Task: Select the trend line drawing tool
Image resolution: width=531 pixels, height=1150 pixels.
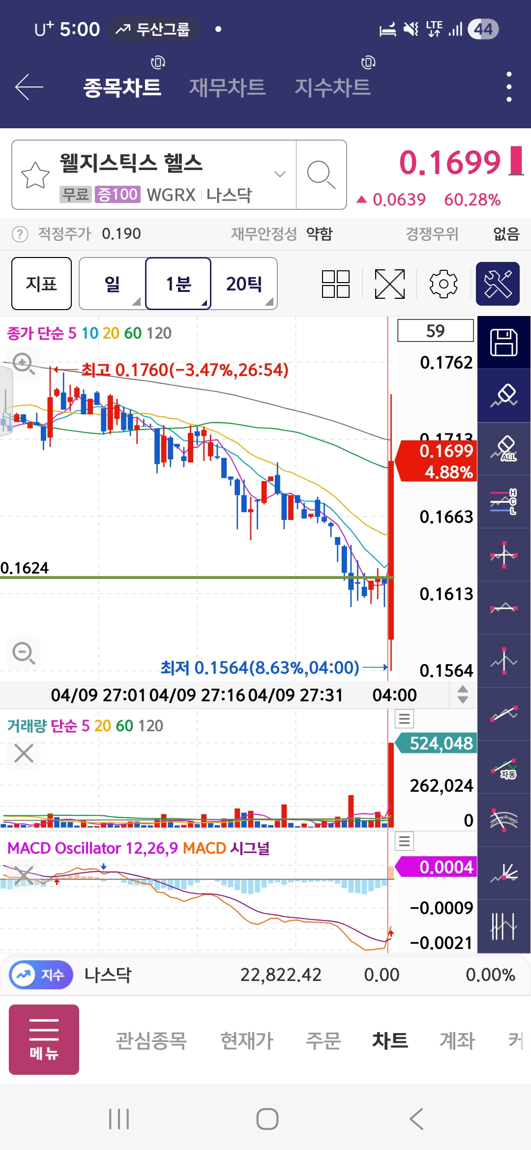Action: pos(504,714)
